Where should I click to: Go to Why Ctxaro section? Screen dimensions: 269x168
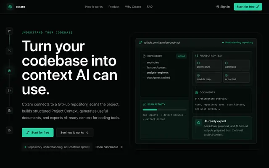click(x=133, y=7)
